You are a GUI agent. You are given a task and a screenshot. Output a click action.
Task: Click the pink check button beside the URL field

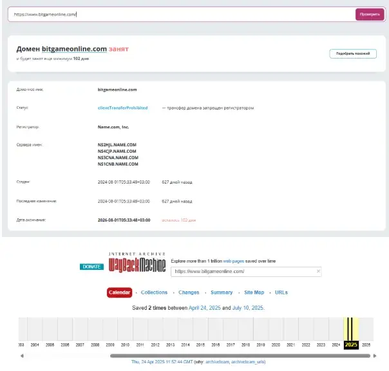click(x=370, y=14)
